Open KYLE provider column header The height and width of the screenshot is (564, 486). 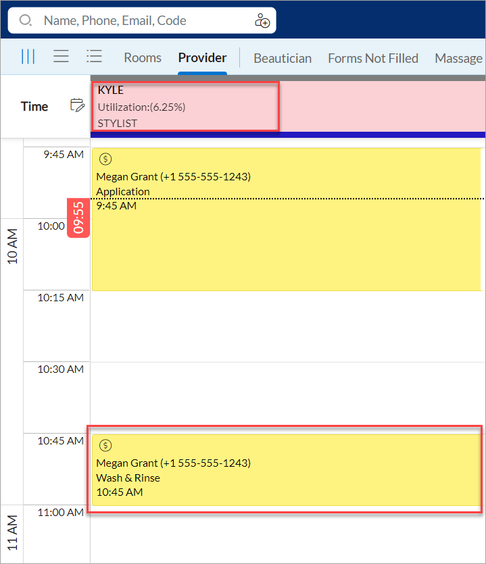tap(185, 107)
